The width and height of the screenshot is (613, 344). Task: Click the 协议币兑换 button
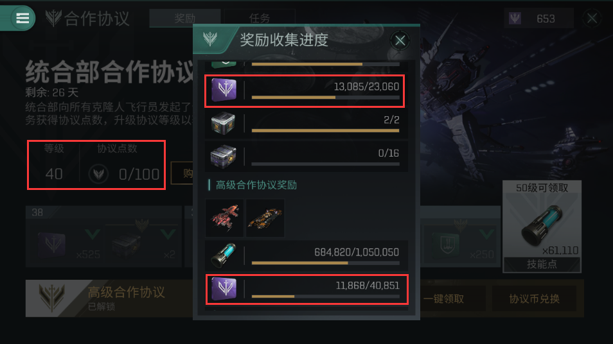[x=534, y=298]
